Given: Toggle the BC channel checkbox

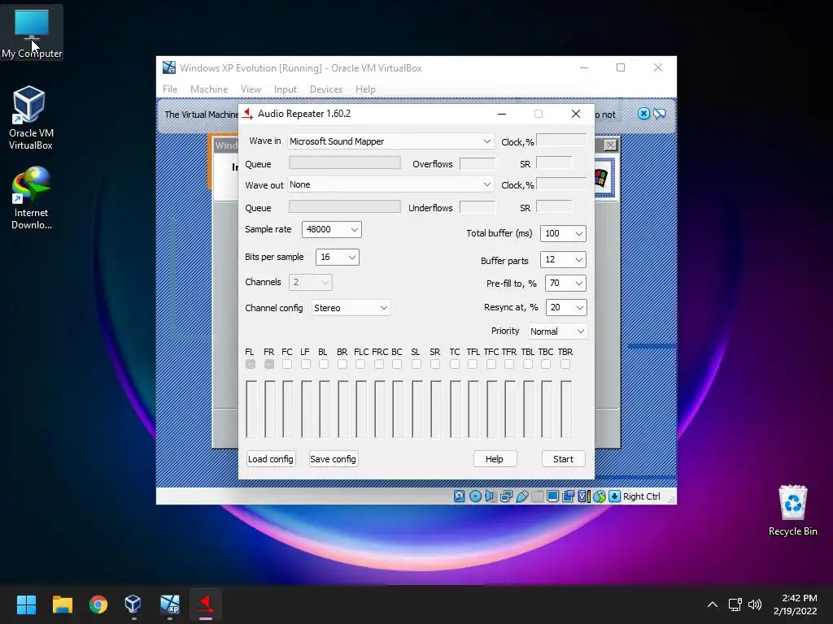Looking at the screenshot, I should pyautogui.click(x=397, y=364).
